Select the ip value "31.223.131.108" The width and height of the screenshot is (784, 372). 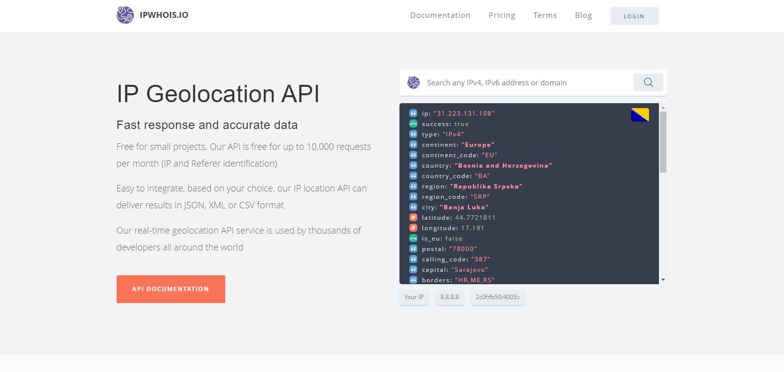(x=464, y=113)
